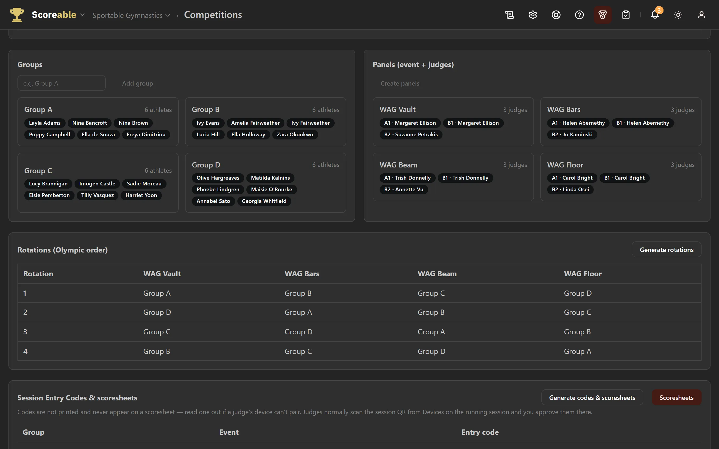Select the Tilly Vasquez athlete chip
The width and height of the screenshot is (719, 449).
(98, 195)
